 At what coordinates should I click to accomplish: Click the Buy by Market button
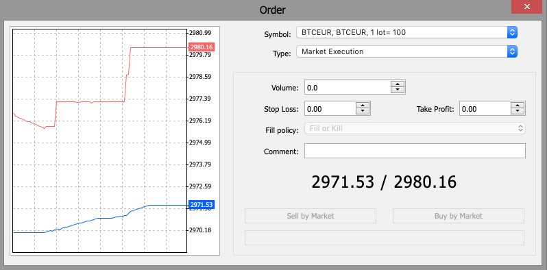459,216
